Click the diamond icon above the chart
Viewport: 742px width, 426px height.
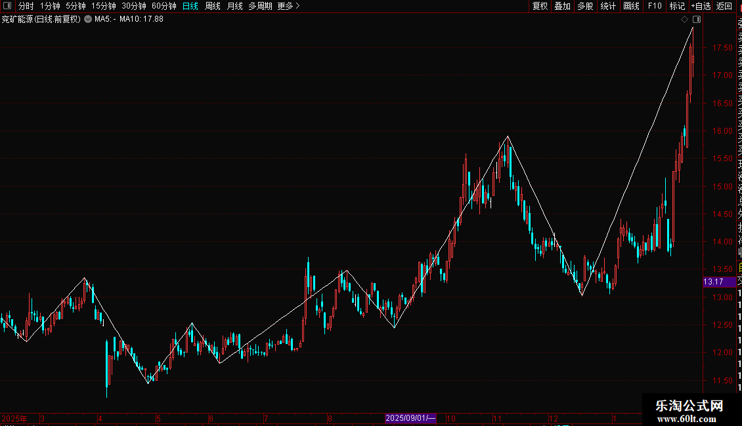pyautogui.click(x=684, y=20)
